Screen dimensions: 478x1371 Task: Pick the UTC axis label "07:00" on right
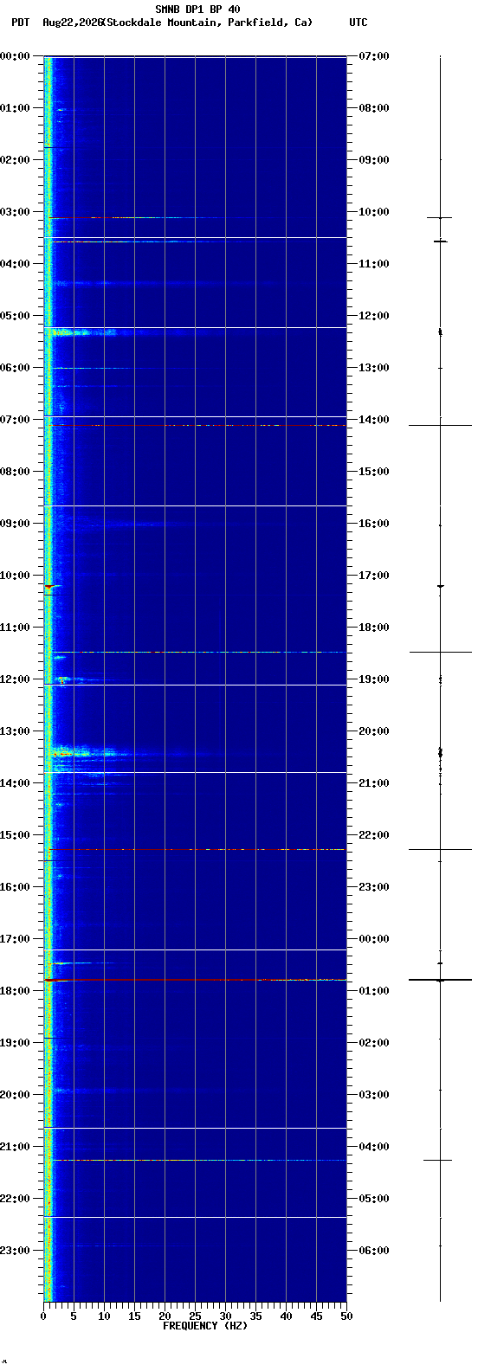point(373,56)
